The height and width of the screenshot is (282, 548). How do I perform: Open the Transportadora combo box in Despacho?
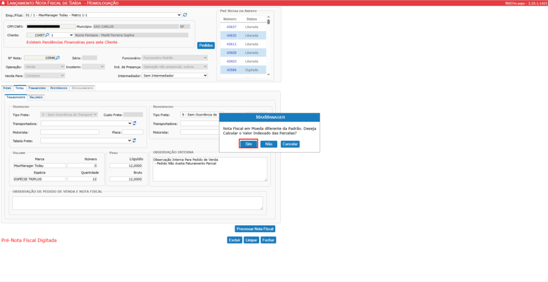tap(86, 123)
